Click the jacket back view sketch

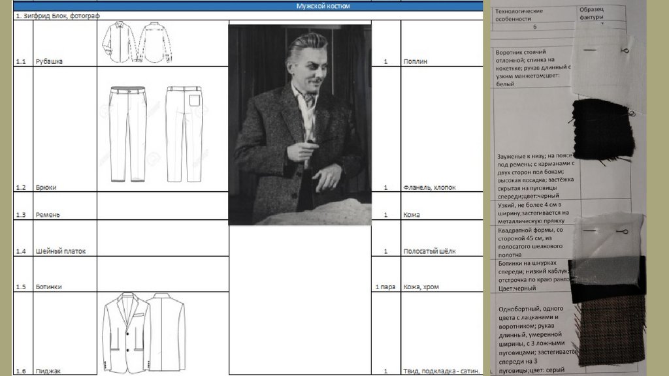click(166, 332)
